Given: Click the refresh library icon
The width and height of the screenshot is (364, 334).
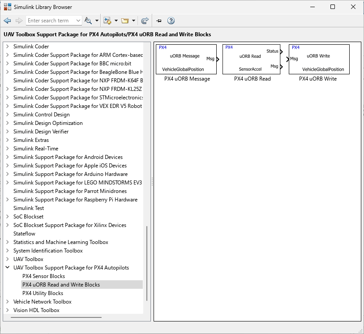Looking at the screenshot, I should click(145, 21).
